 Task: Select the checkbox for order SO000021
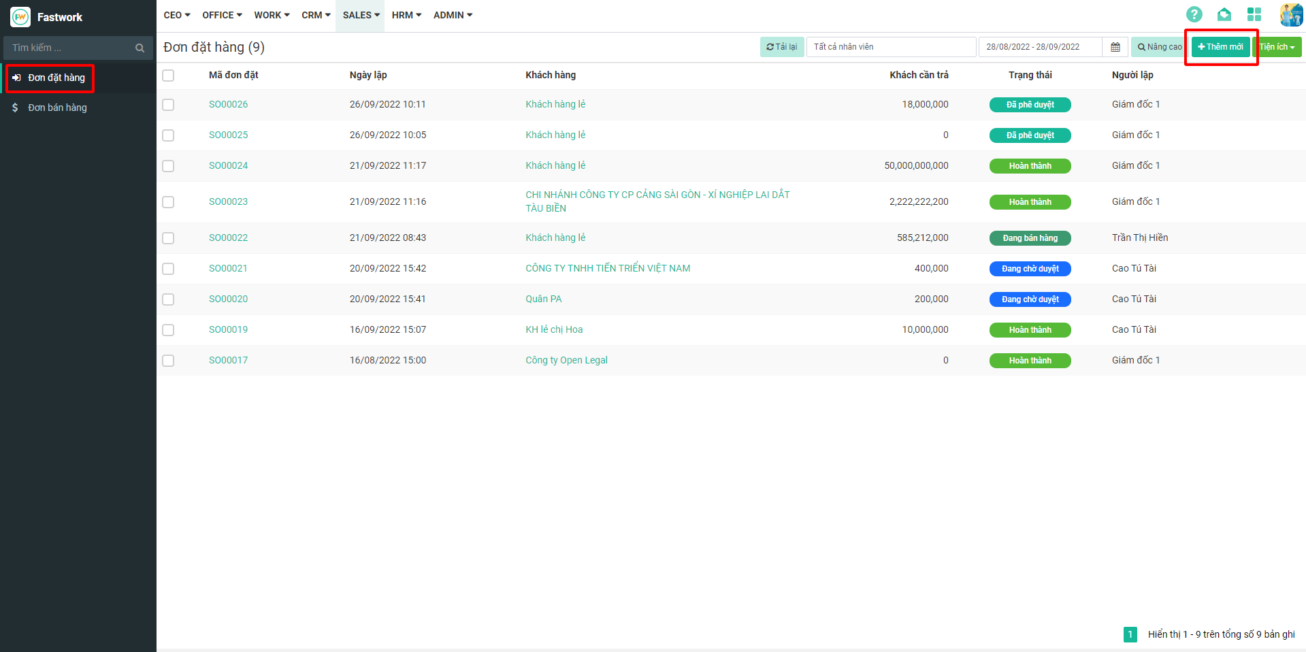click(168, 269)
